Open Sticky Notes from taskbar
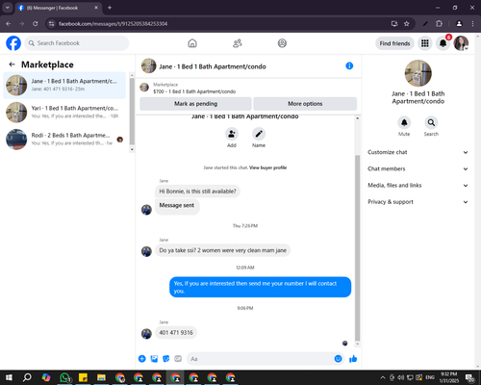Screen dimensions: 481x385 pos(83,377)
